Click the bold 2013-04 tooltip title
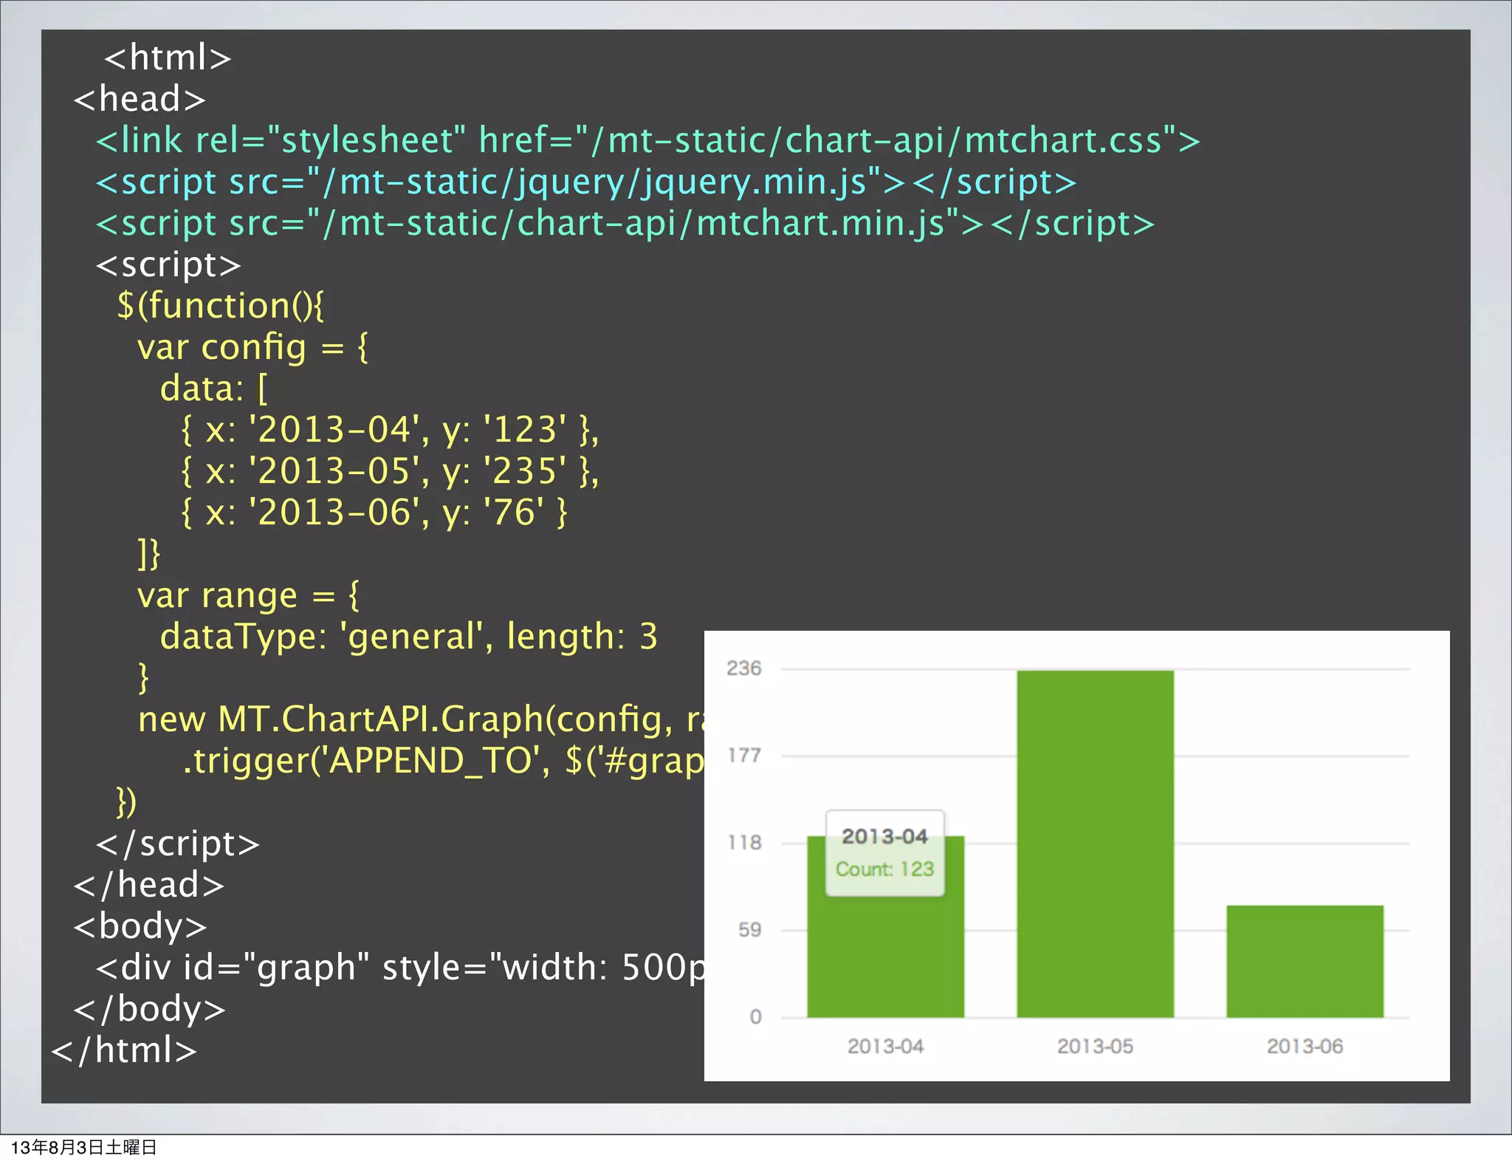This screenshot has height=1164, width=1512. [884, 836]
